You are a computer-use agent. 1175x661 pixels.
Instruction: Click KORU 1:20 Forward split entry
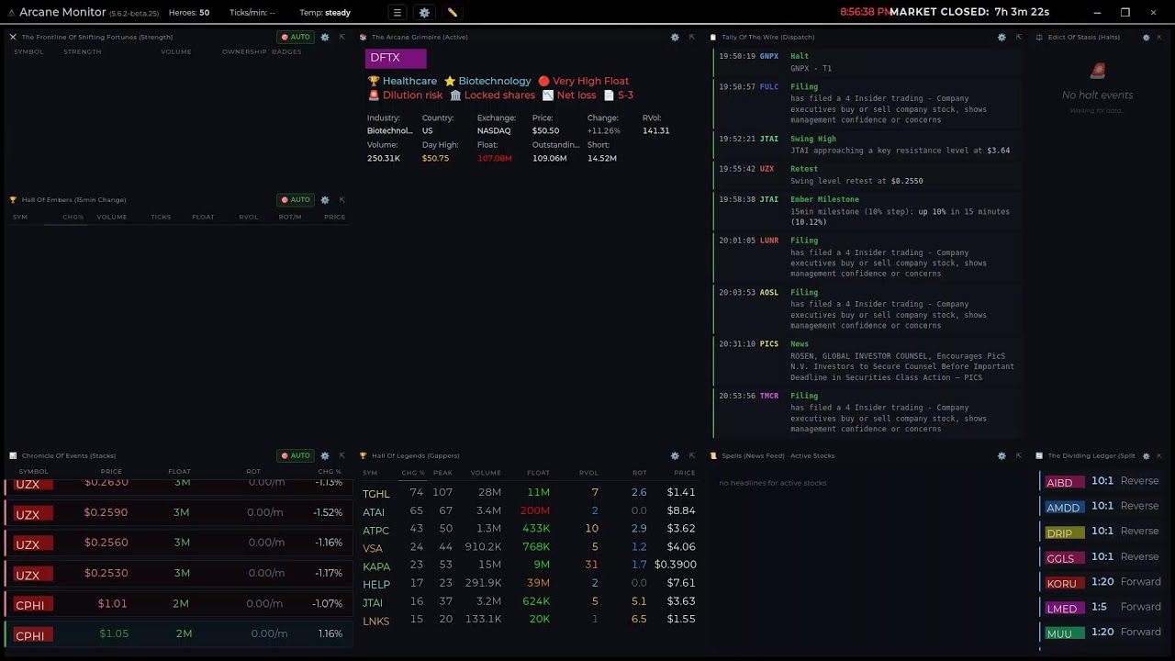1102,582
